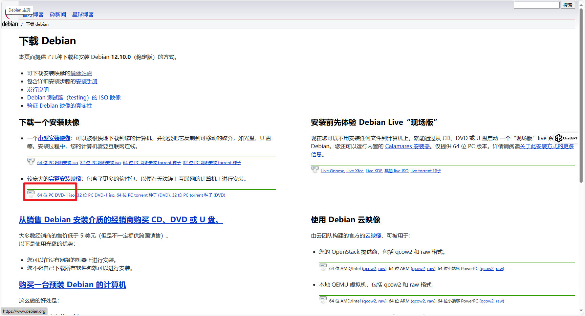Open the Calamares 安装器 link

(x=408, y=146)
